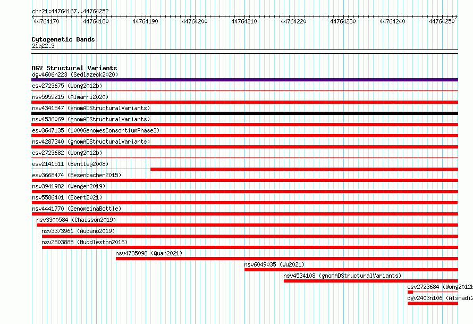The image size is (473, 324).
Task: Select the red nsv4534108 variant bar
Action: point(371,281)
